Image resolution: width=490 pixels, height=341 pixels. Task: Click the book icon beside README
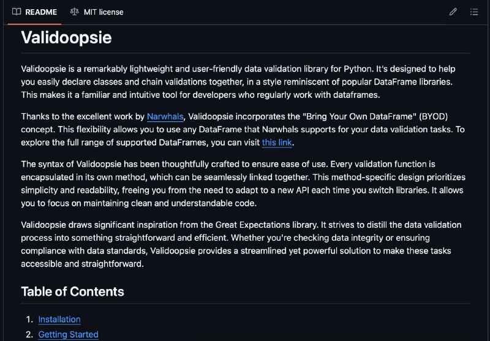(x=17, y=12)
